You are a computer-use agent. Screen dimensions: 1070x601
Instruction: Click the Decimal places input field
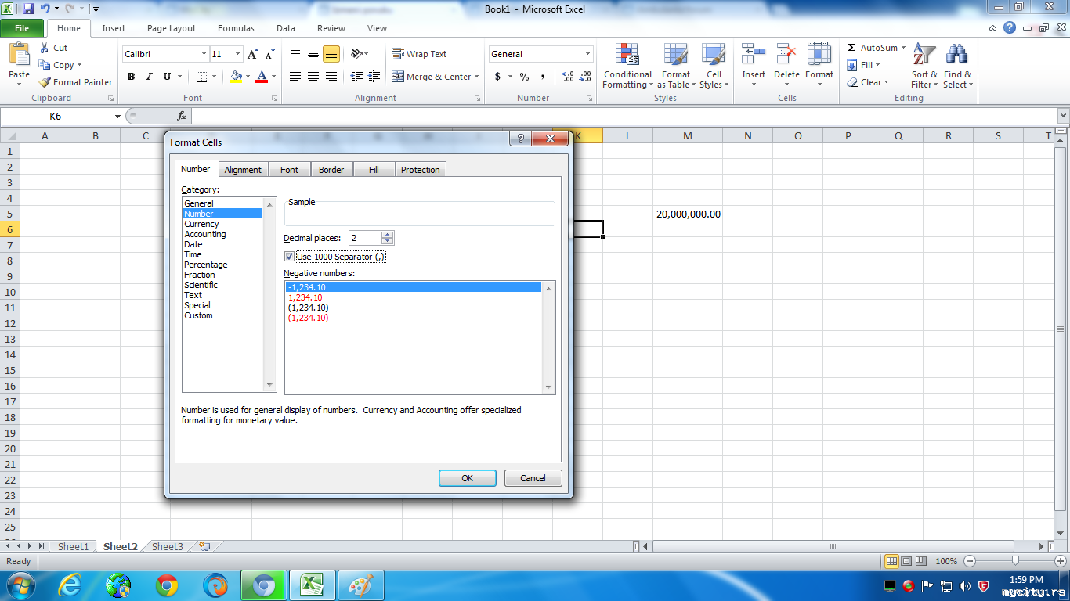click(x=366, y=238)
